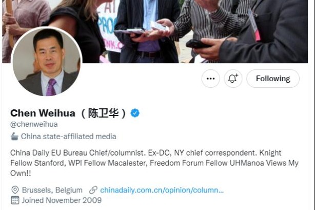
Task: Click the blue verified checkmark badge
Action: (x=135, y=113)
